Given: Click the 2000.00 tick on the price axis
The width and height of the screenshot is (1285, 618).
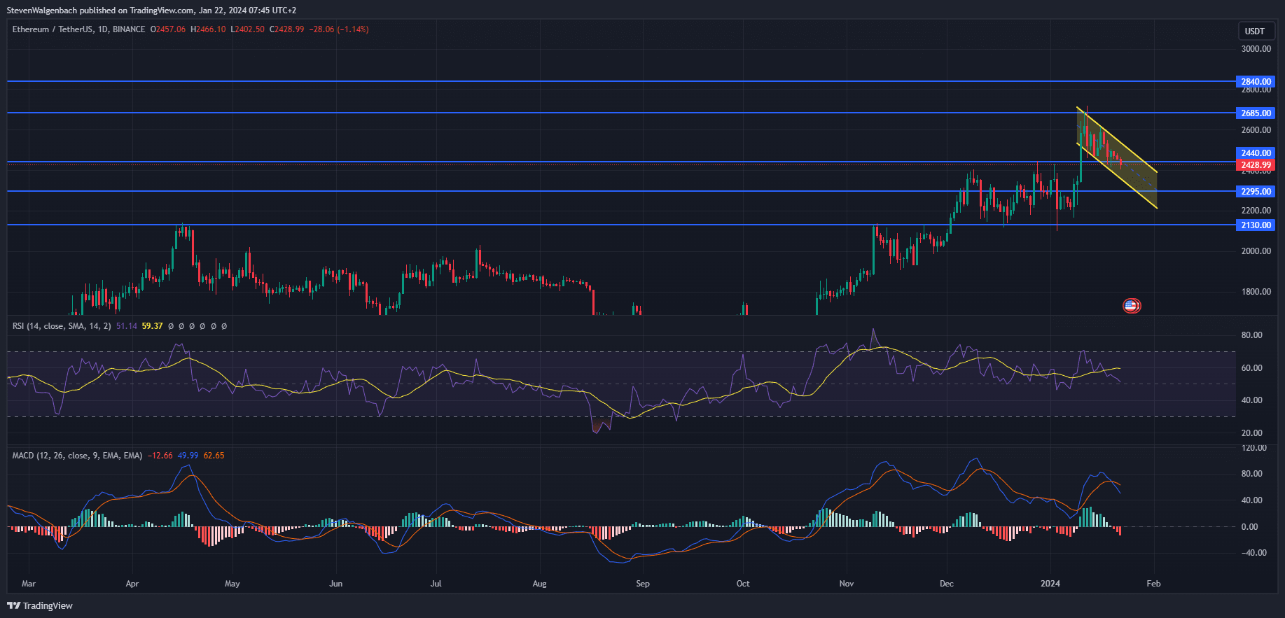Looking at the screenshot, I should tap(1256, 251).
